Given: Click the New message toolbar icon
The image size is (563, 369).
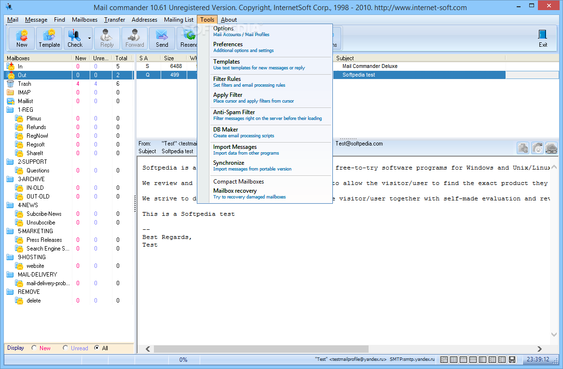Looking at the screenshot, I should (x=22, y=38).
